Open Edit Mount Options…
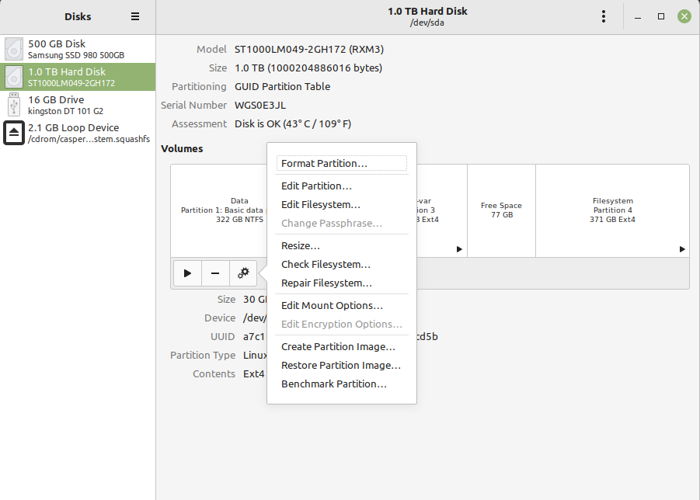This screenshot has width=700, height=500. [332, 306]
